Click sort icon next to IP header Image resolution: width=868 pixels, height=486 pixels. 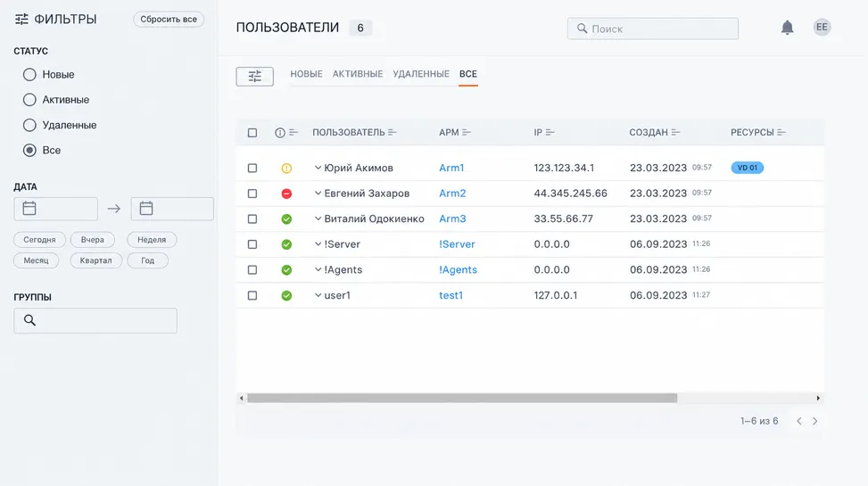tap(550, 132)
